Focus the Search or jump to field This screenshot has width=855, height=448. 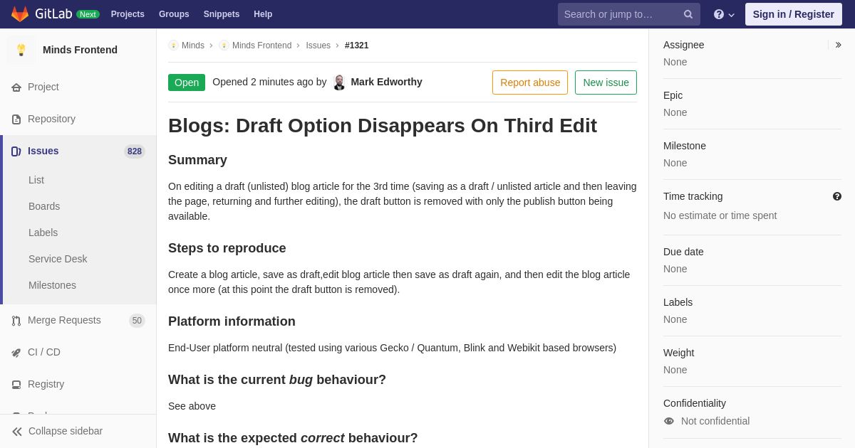point(629,14)
